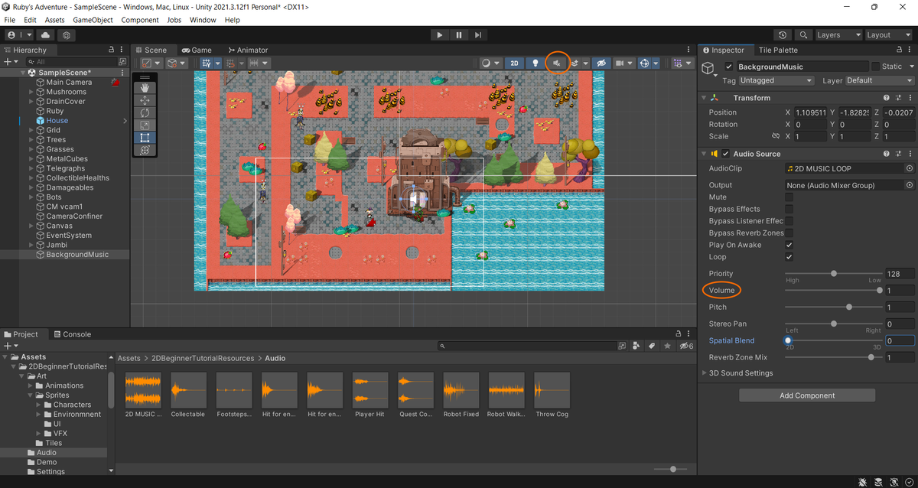This screenshot has width=918, height=488.
Task: Toggle Scene lighting lightbulb icon
Action: coord(535,63)
